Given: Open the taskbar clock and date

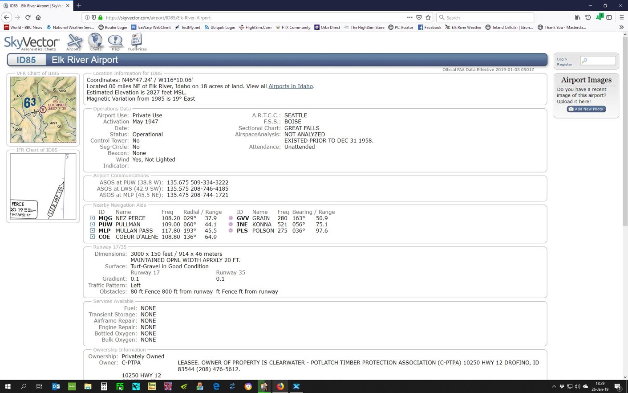Looking at the screenshot, I should (600, 386).
